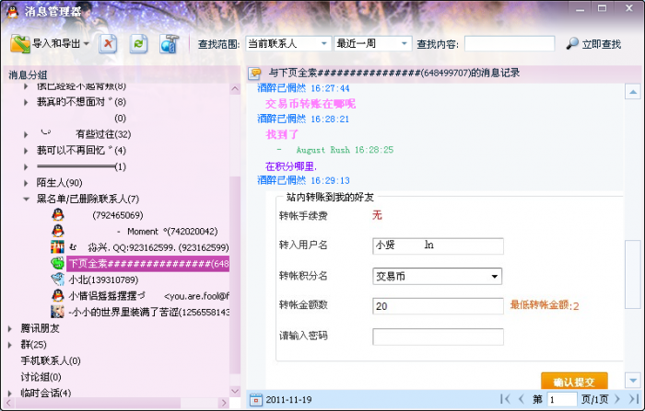Click the 小北(139310789) avatar icon

pos(57,280)
